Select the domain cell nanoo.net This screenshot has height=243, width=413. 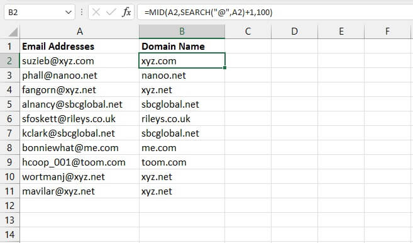coord(182,75)
